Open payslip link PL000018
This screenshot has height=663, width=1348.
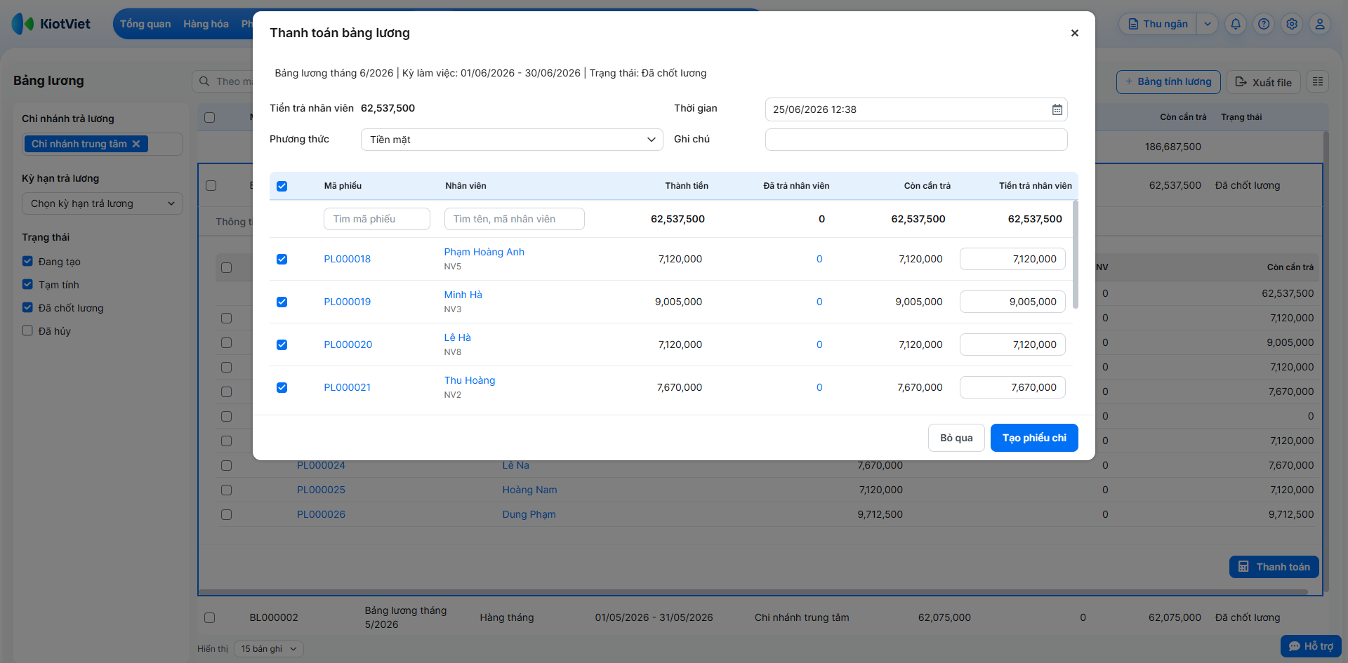(x=348, y=259)
